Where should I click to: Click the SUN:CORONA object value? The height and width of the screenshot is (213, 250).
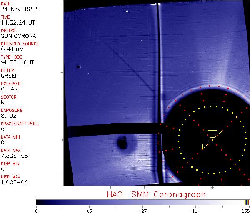18,36
